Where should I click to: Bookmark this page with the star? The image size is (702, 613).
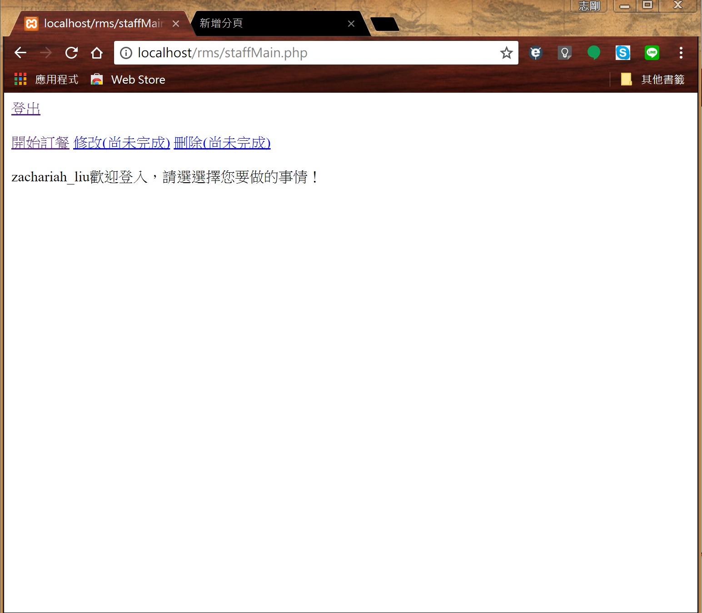(506, 53)
